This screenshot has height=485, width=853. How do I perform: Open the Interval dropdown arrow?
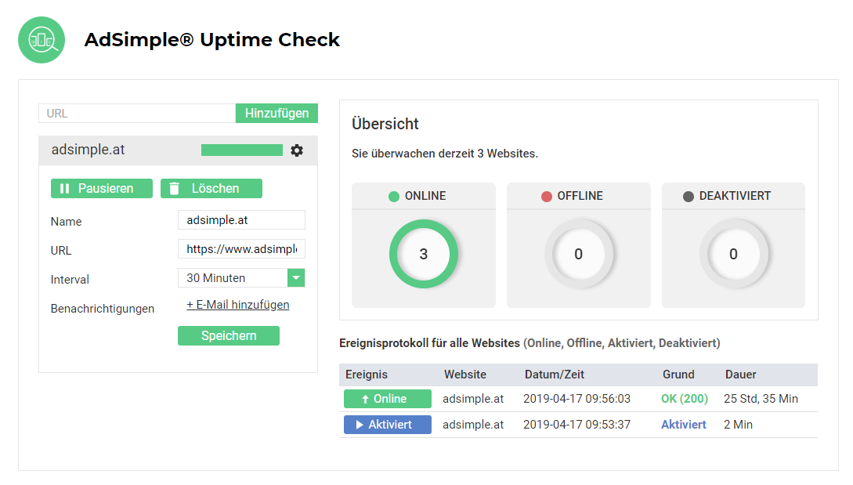tap(296, 278)
